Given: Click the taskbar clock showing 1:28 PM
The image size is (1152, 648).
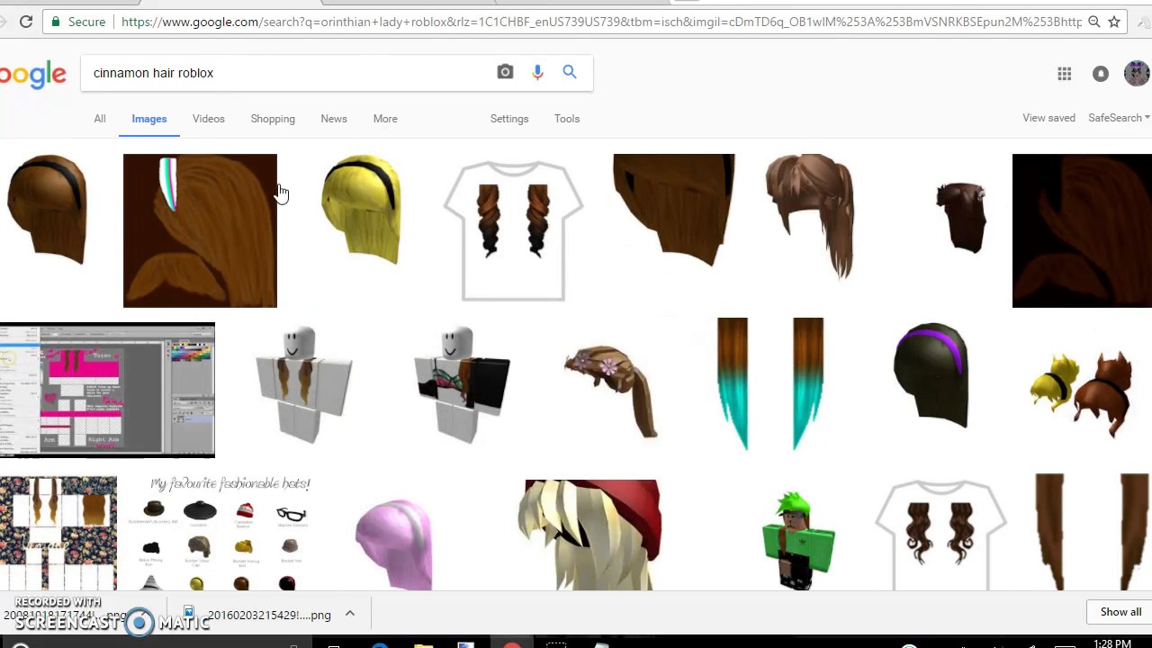Looking at the screenshot, I should pyautogui.click(x=1112, y=643).
